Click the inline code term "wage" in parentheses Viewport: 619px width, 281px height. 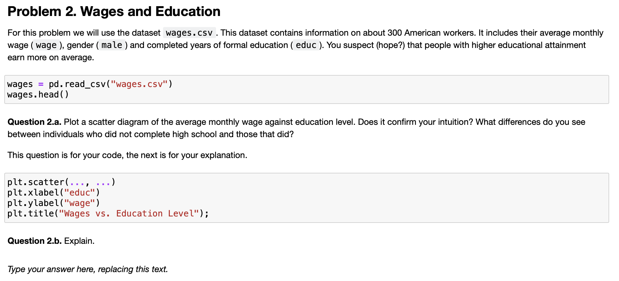[46, 45]
